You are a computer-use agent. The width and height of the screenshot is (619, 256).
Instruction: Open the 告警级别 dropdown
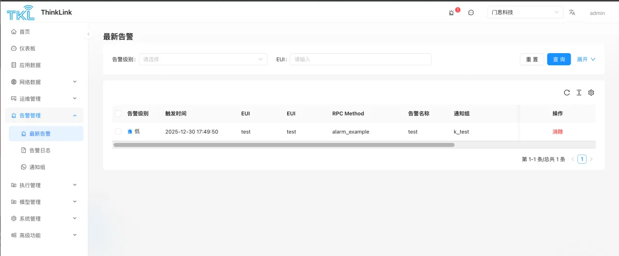pos(203,59)
